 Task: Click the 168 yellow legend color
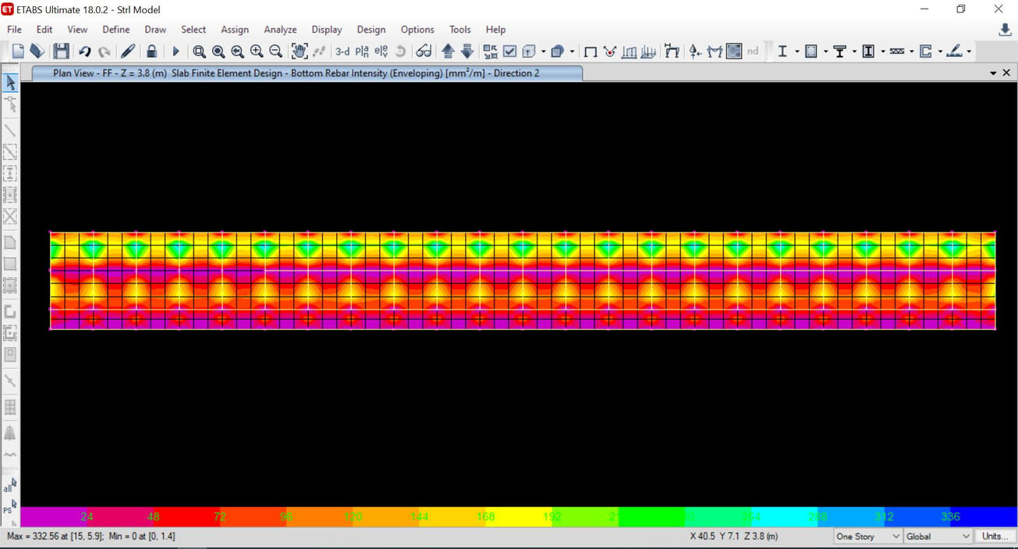(x=486, y=516)
